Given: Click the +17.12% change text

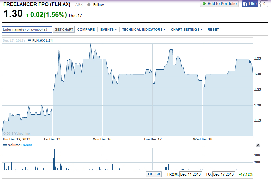Looking at the screenshot, I should point(246,174).
